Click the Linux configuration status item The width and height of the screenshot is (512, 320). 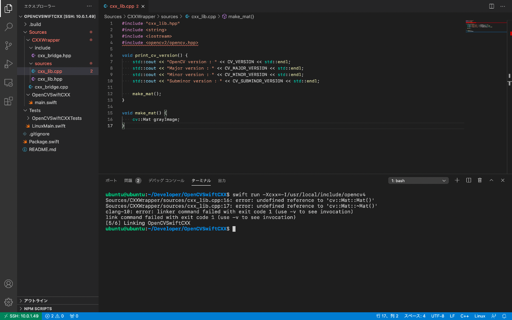pyautogui.click(x=480, y=316)
